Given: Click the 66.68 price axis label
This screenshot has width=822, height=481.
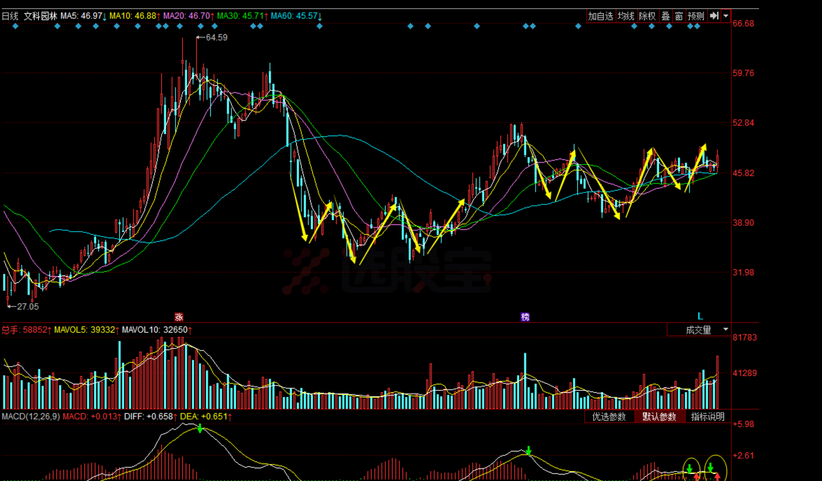Looking at the screenshot, I should [744, 24].
